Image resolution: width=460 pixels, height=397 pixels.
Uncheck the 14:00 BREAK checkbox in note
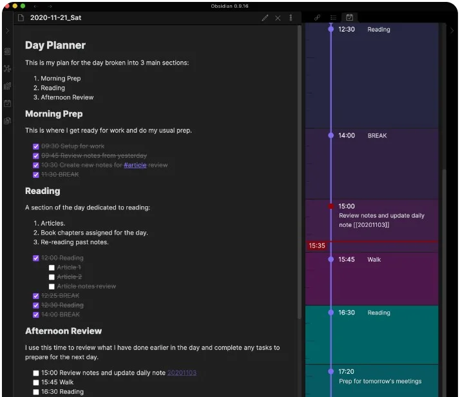(36, 315)
